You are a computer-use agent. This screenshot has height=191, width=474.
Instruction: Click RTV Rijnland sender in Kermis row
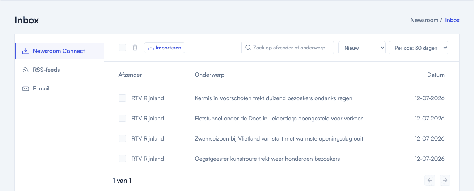pos(148,98)
